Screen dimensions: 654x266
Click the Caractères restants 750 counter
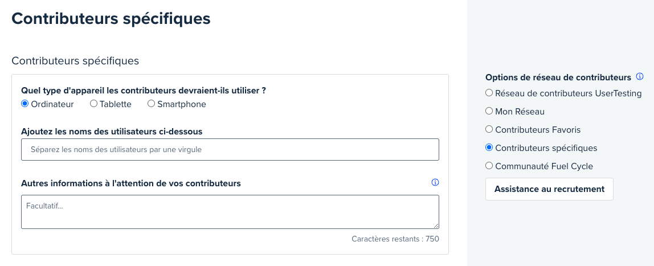pyautogui.click(x=395, y=239)
